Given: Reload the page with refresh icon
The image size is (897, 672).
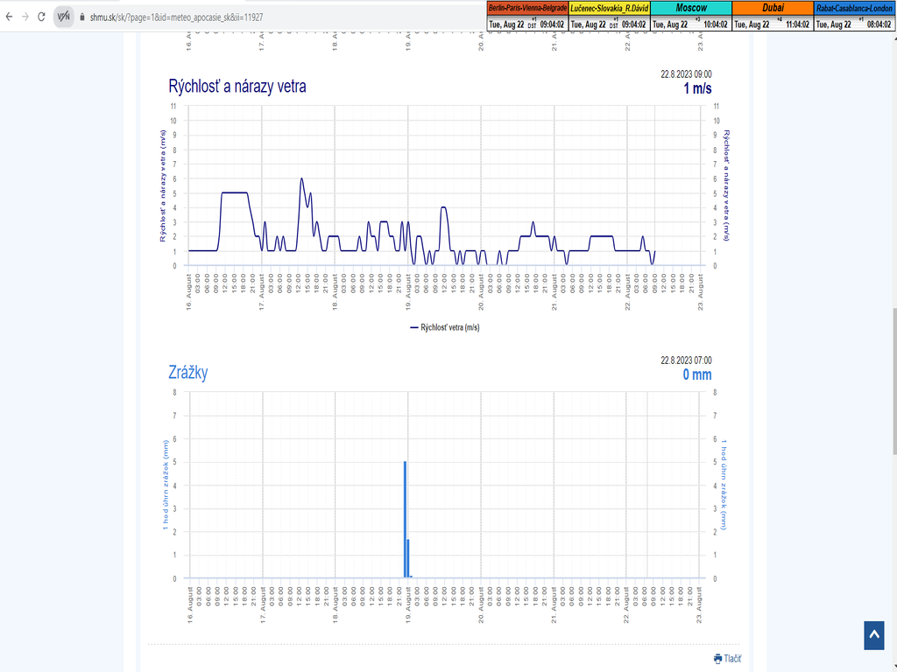Looking at the screenshot, I should 41,17.
